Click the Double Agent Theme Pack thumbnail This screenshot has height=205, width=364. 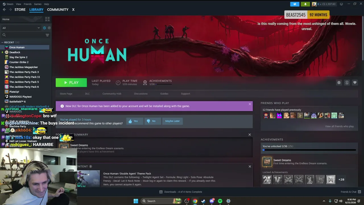pyautogui.click(x=88, y=179)
